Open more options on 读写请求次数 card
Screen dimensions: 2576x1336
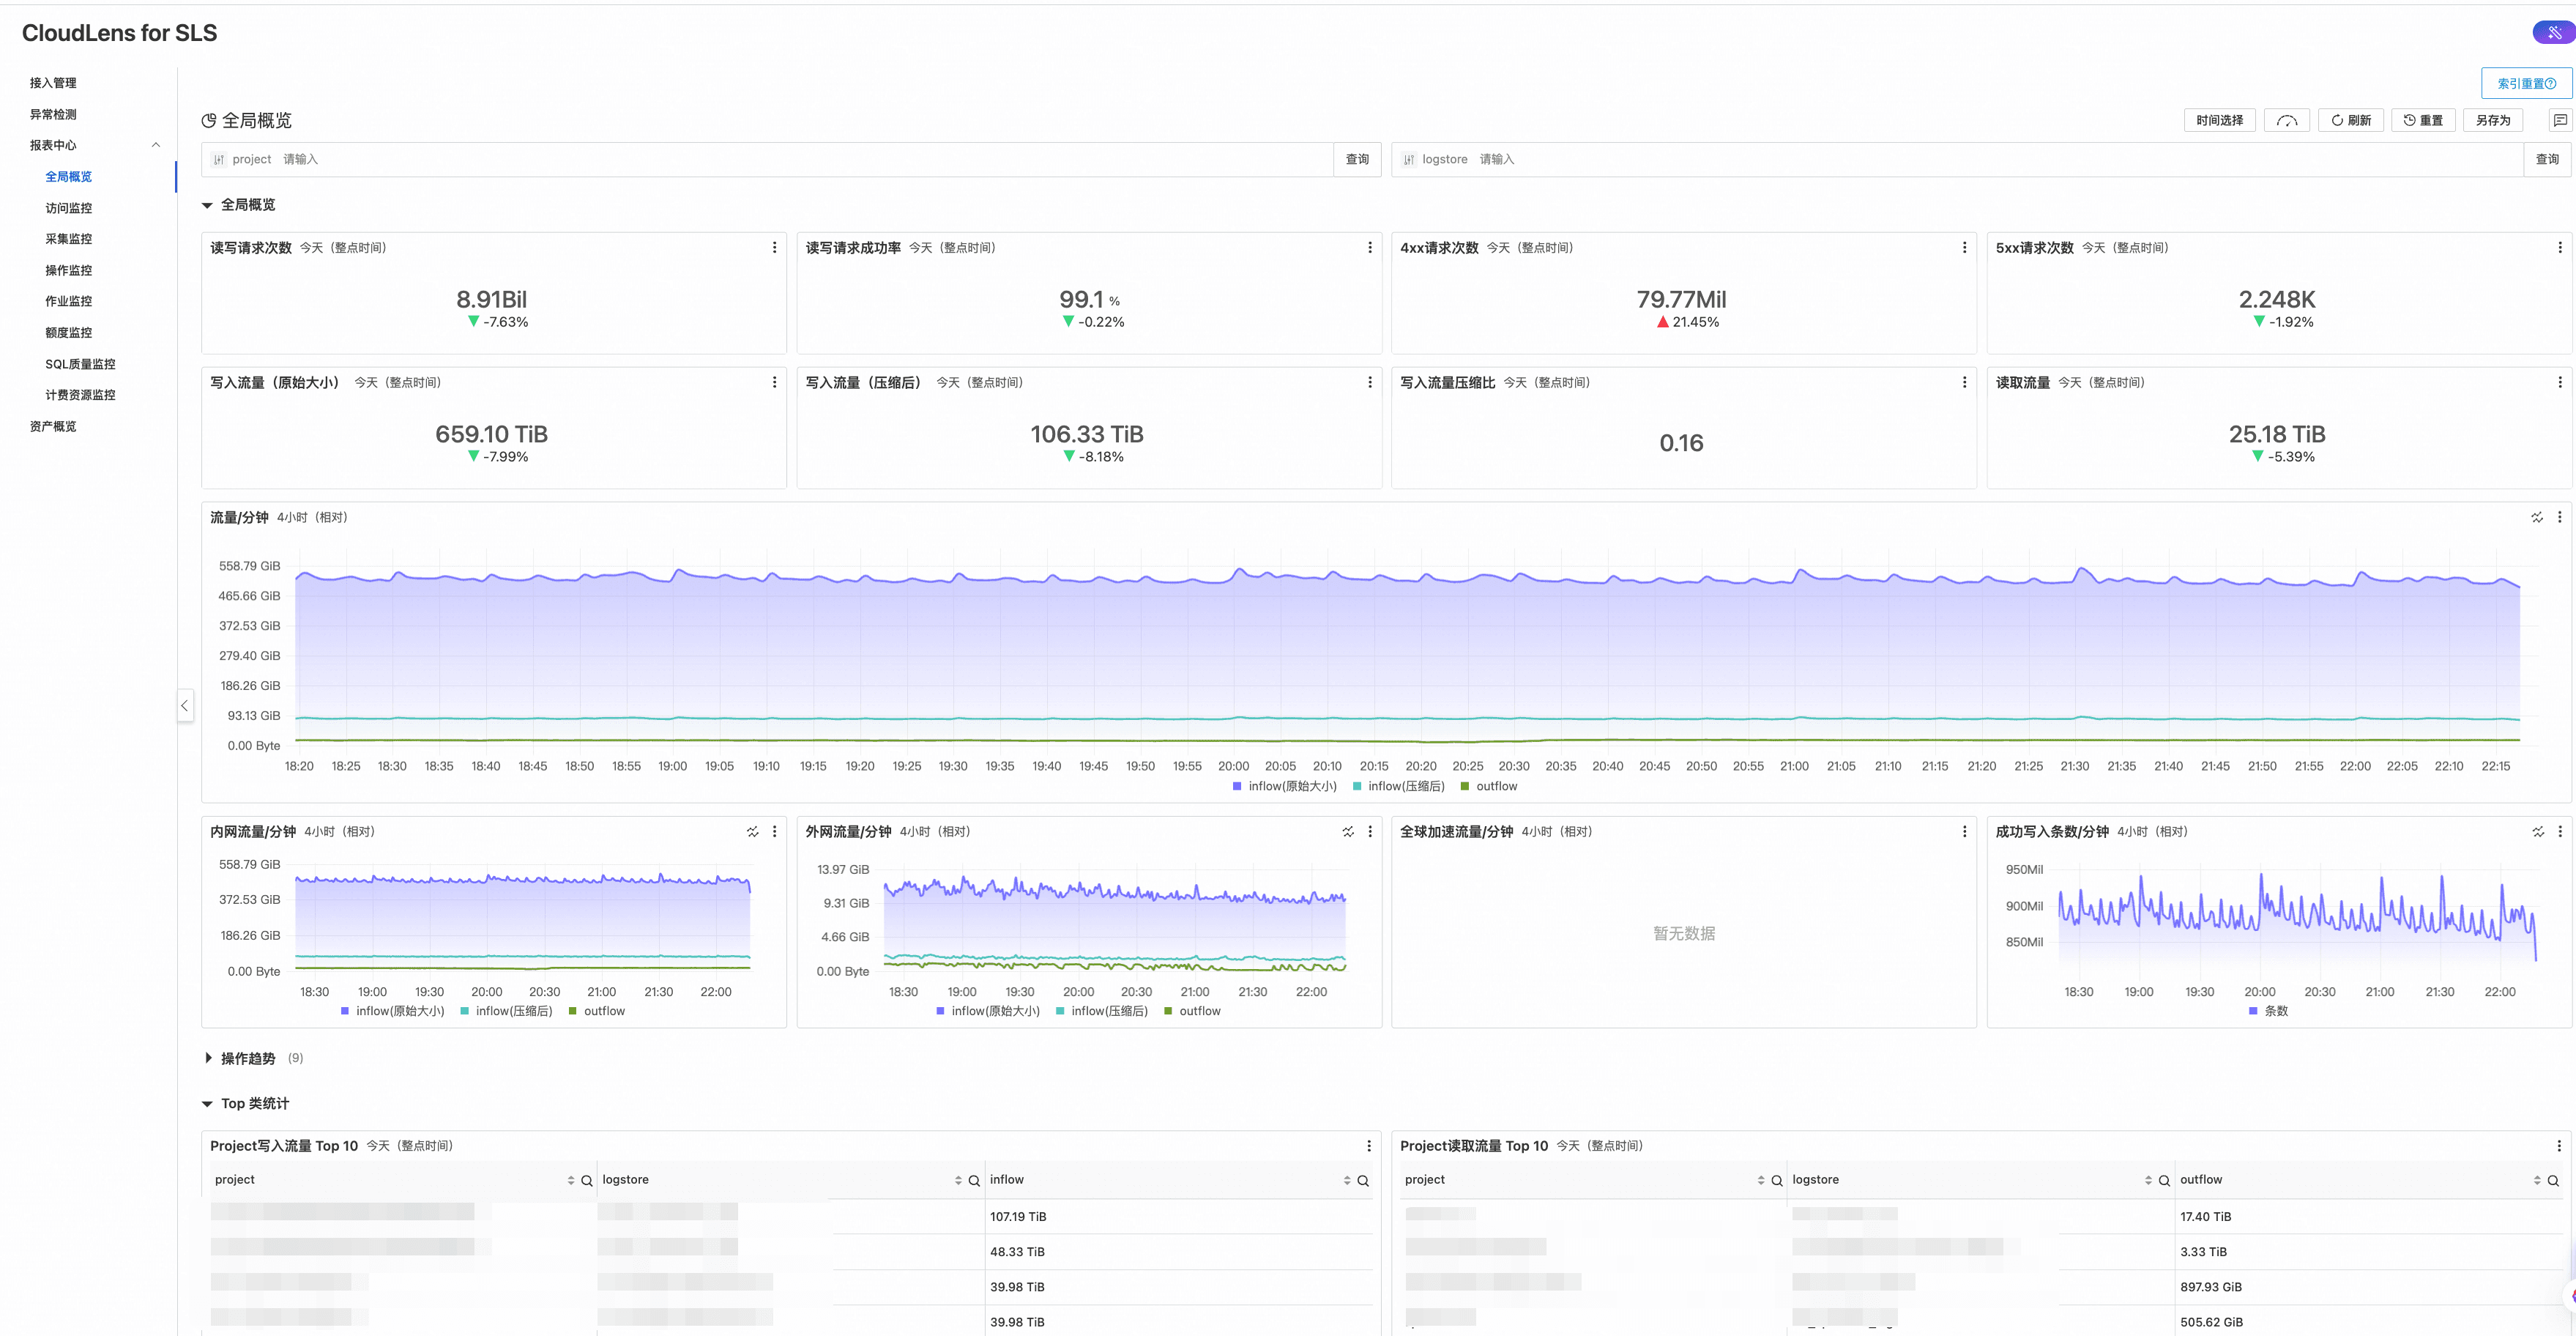(x=774, y=247)
